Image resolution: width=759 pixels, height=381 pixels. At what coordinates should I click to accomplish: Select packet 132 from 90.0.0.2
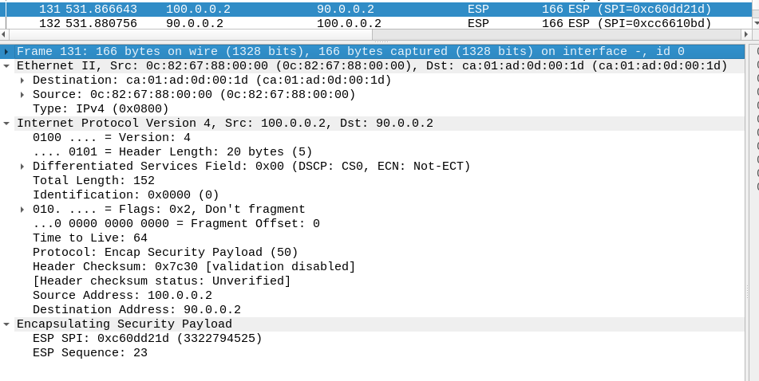319,23
